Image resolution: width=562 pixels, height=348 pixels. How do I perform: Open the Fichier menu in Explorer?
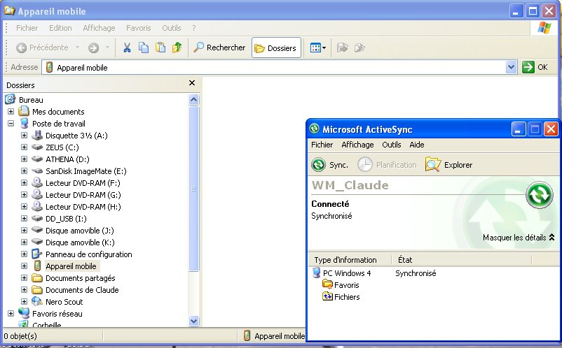[27, 28]
